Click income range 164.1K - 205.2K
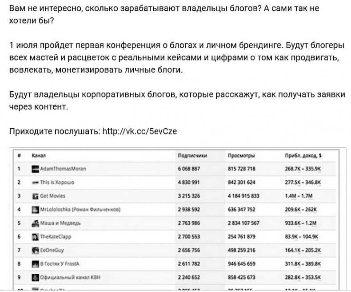351x292 pixels. click(x=303, y=250)
